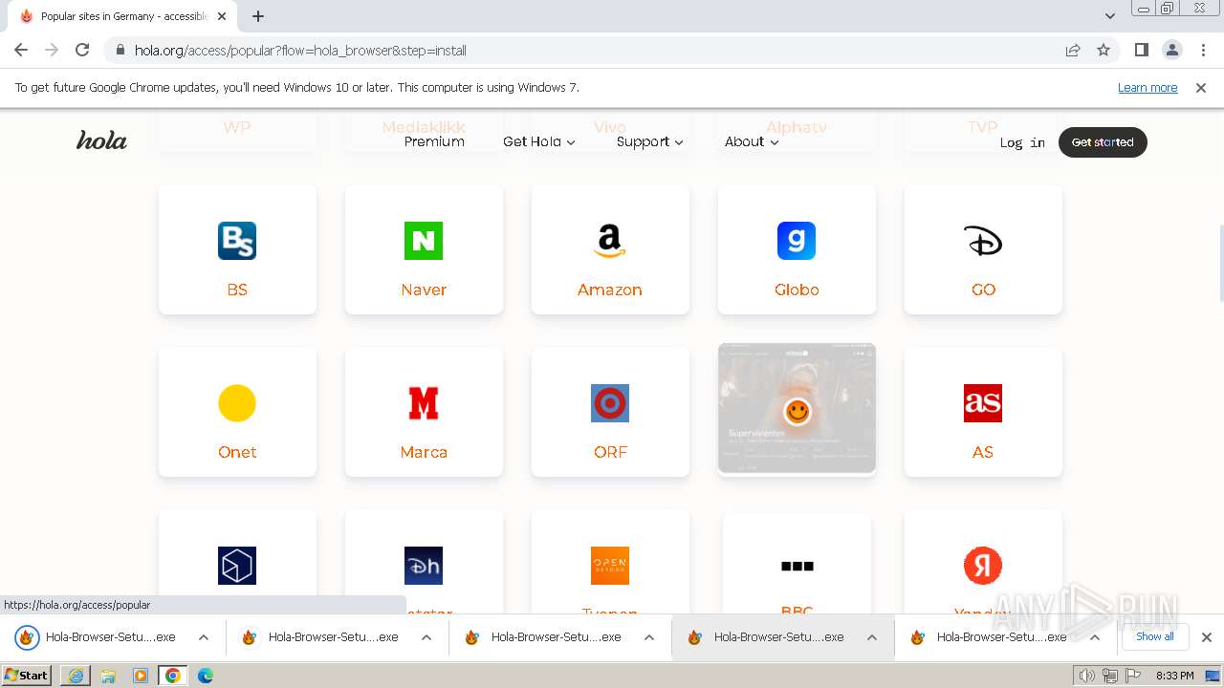Expand the About menu
The height and width of the screenshot is (688, 1224).
pos(752,141)
